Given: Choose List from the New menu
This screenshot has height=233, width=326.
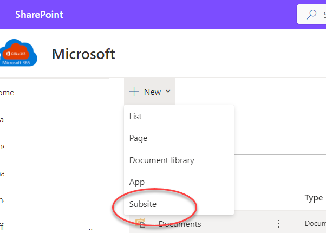Looking at the screenshot, I should [179, 116].
